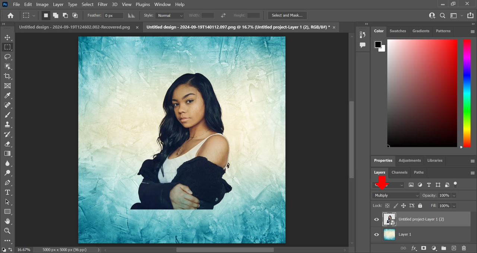Viewport: 477px width, 253px height.
Task: Enable Filter for pixel layers
Action: [x=411, y=185]
